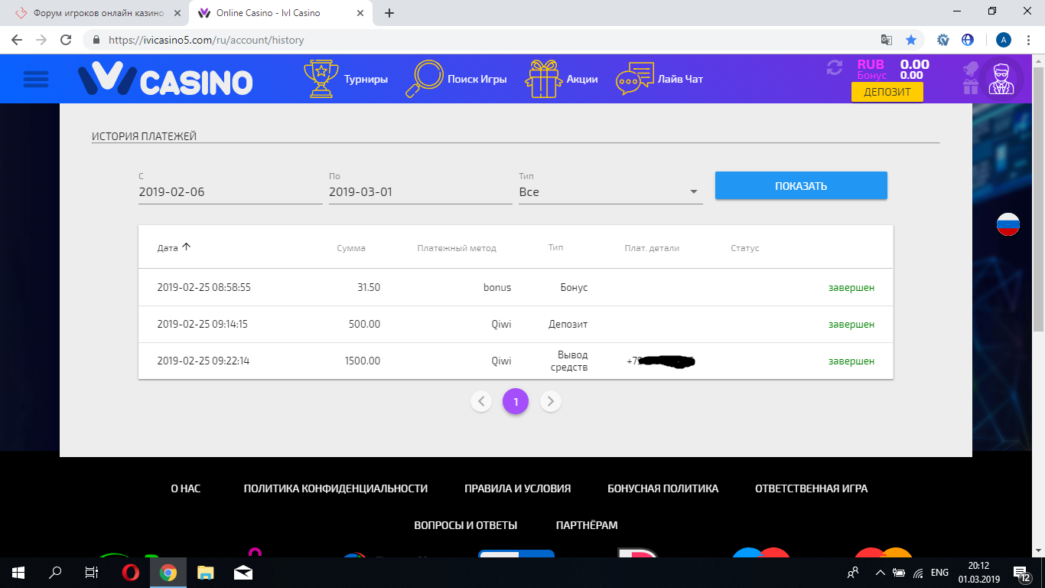Image resolution: width=1045 pixels, height=588 pixels.
Task: Open promotions gift box icon
Action: coord(543,79)
